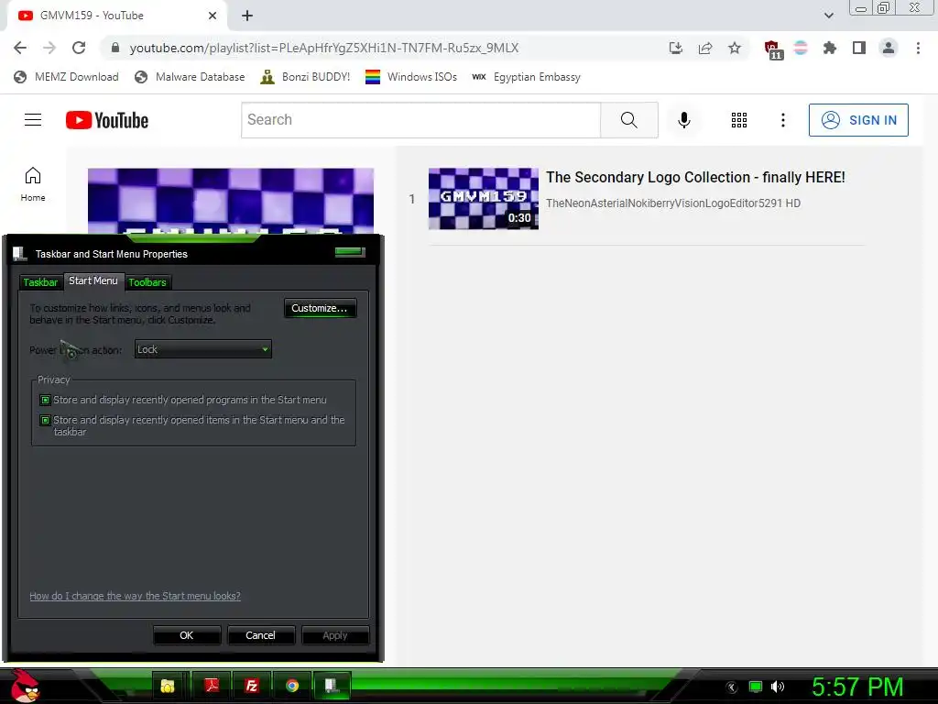This screenshot has width=938, height=704.
Task: Open Angry Birds start button
Action: [x=25, y=687]
